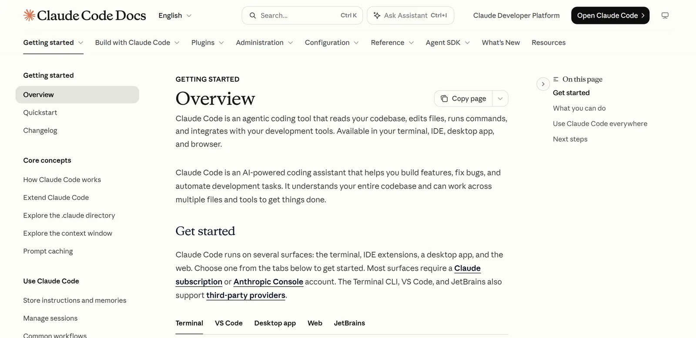Collapse the On this page sidebar arrow

point(543,84)
